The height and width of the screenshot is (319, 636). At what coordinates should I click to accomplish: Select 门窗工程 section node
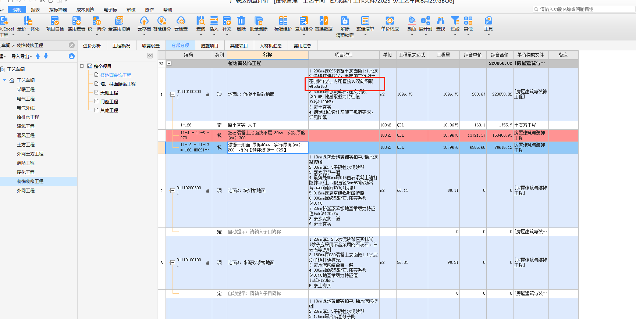109,101
